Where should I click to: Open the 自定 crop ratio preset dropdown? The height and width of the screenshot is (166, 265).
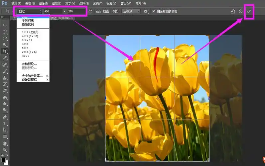pos(30,11)
